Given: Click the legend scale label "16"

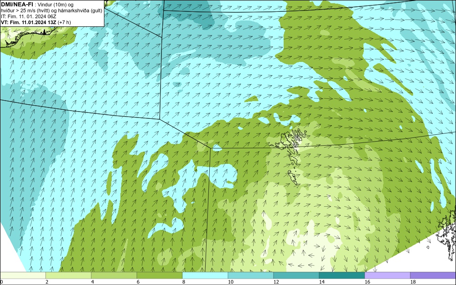Looking at the screenshot, I should coord(367,282).
